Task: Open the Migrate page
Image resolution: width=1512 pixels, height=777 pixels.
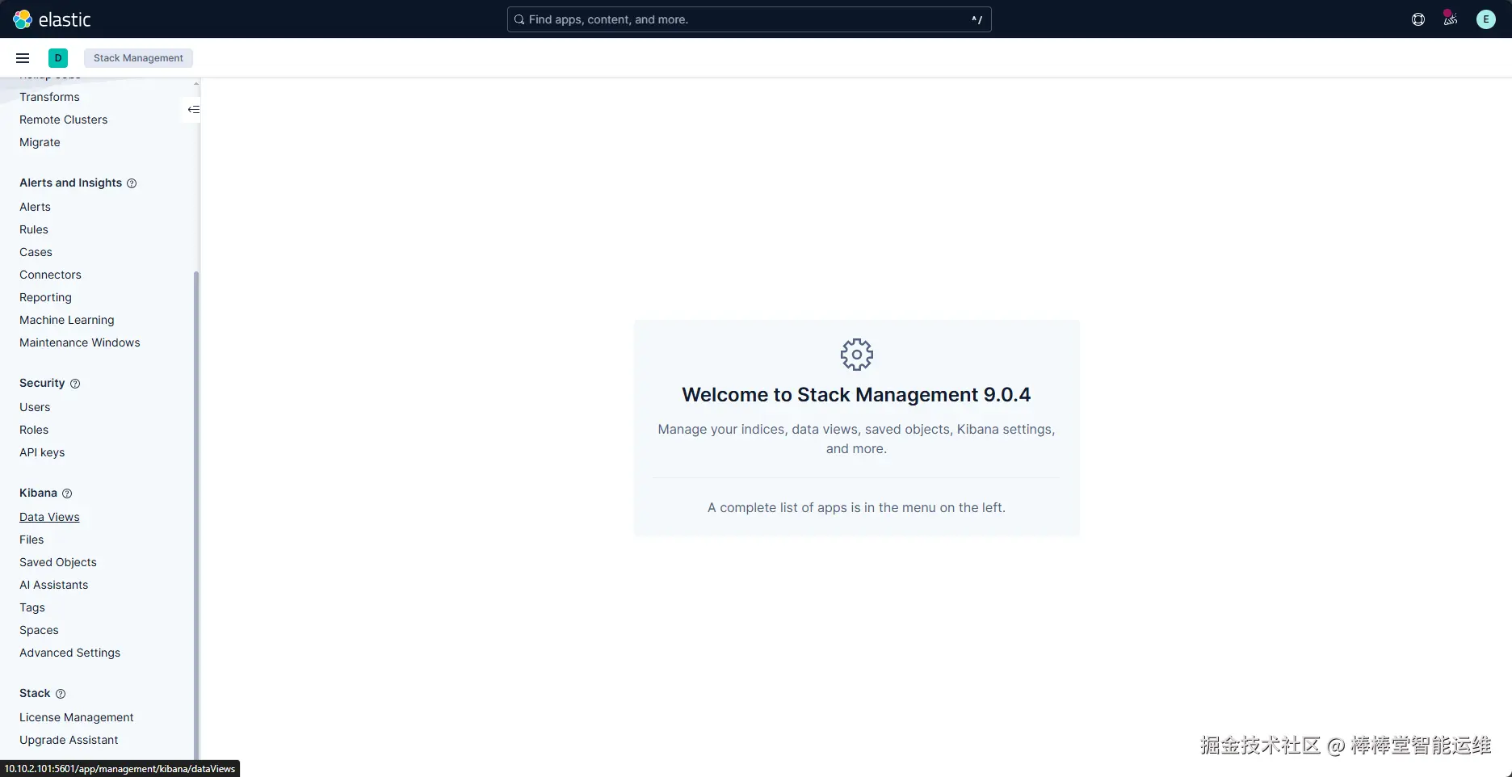Action: [40, 142]
